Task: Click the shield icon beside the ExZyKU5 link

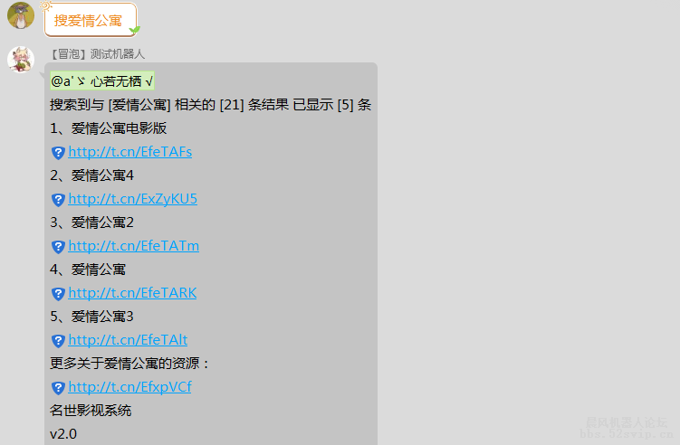Action: (58, 200)
